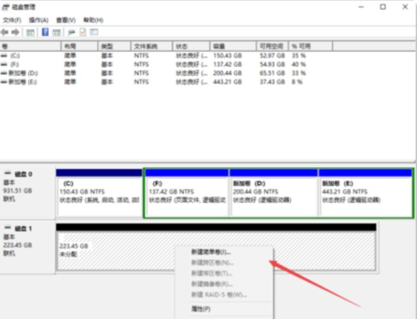Sort by the 布局 column header

(x=79, y=46)
